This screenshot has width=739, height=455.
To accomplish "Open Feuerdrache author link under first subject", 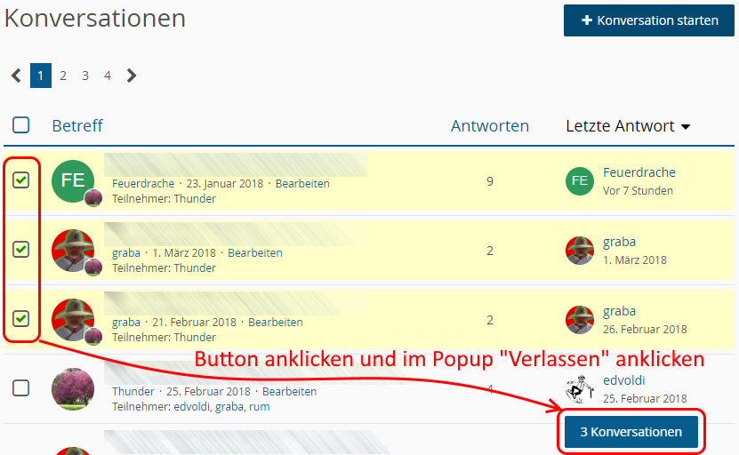I will click(143, 184).
